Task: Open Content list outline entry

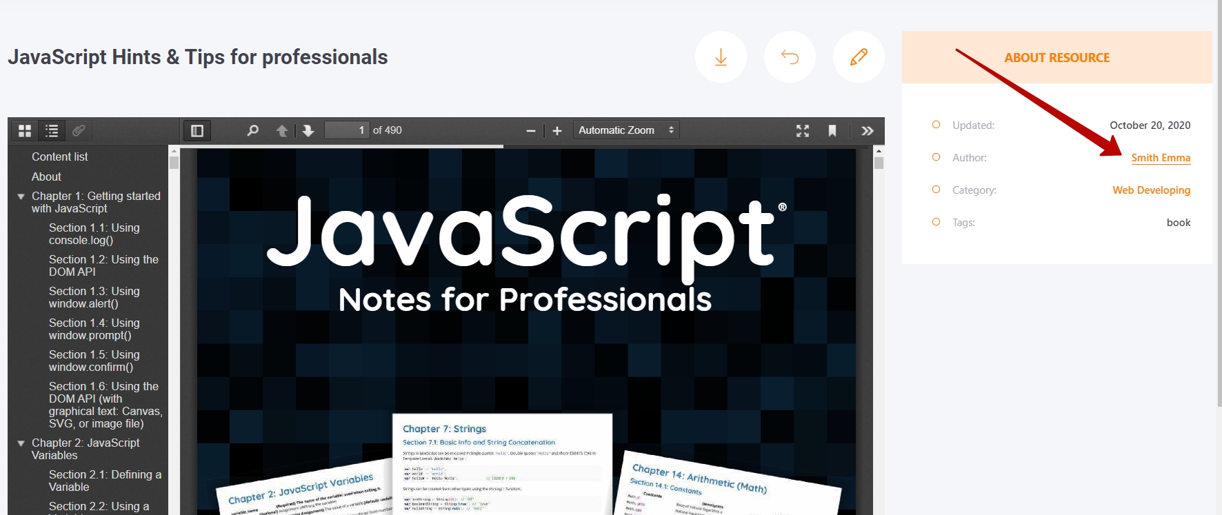Action: tap(60, 156)
